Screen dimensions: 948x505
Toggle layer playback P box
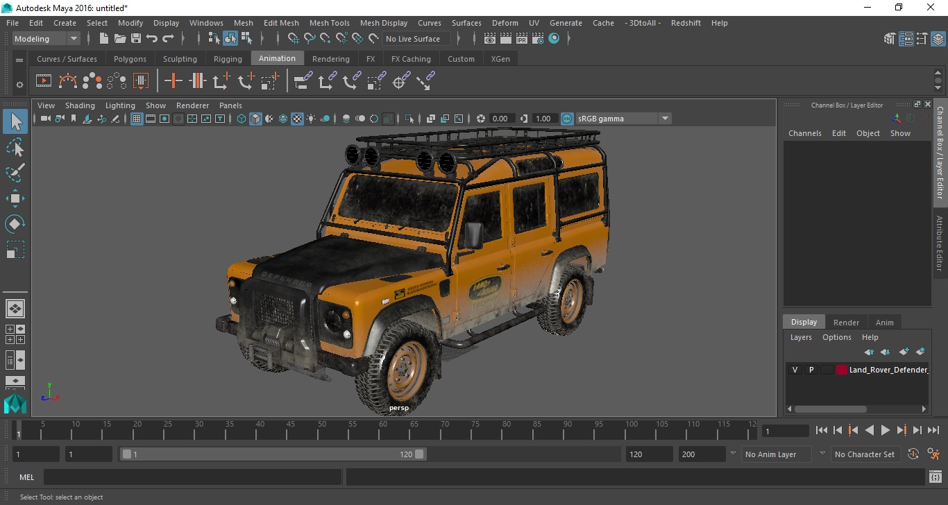811,370
